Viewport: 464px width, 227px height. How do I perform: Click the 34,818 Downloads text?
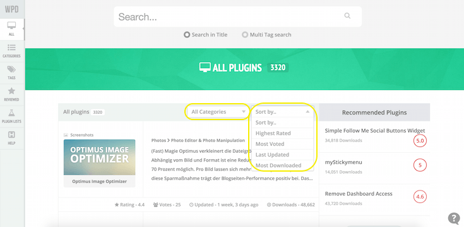point(343,140)
